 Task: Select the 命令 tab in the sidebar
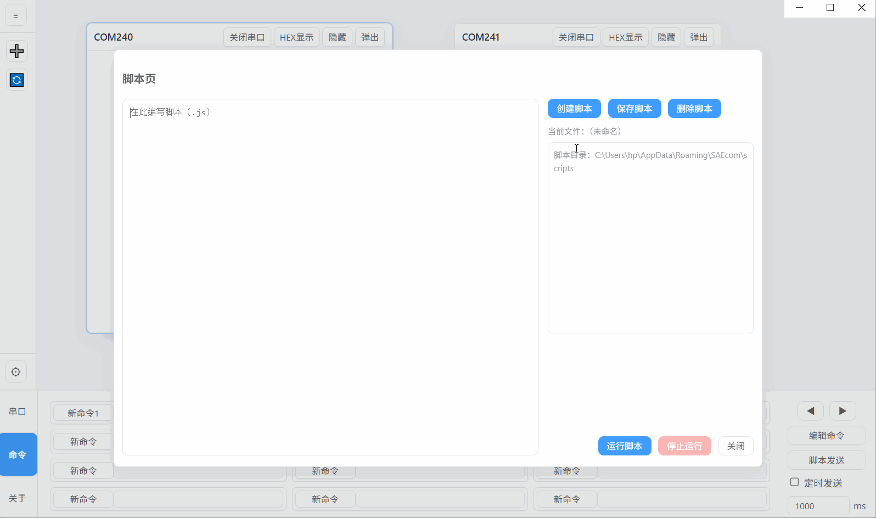(18, 454)
